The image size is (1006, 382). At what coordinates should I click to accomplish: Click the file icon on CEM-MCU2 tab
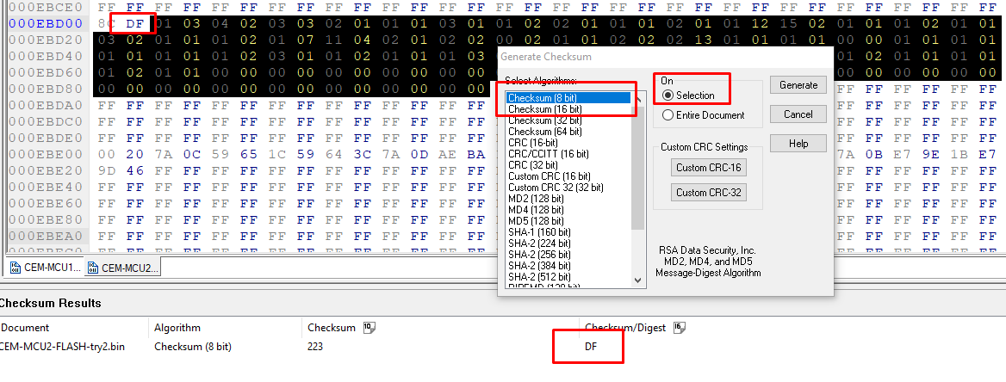click(92, 268)
